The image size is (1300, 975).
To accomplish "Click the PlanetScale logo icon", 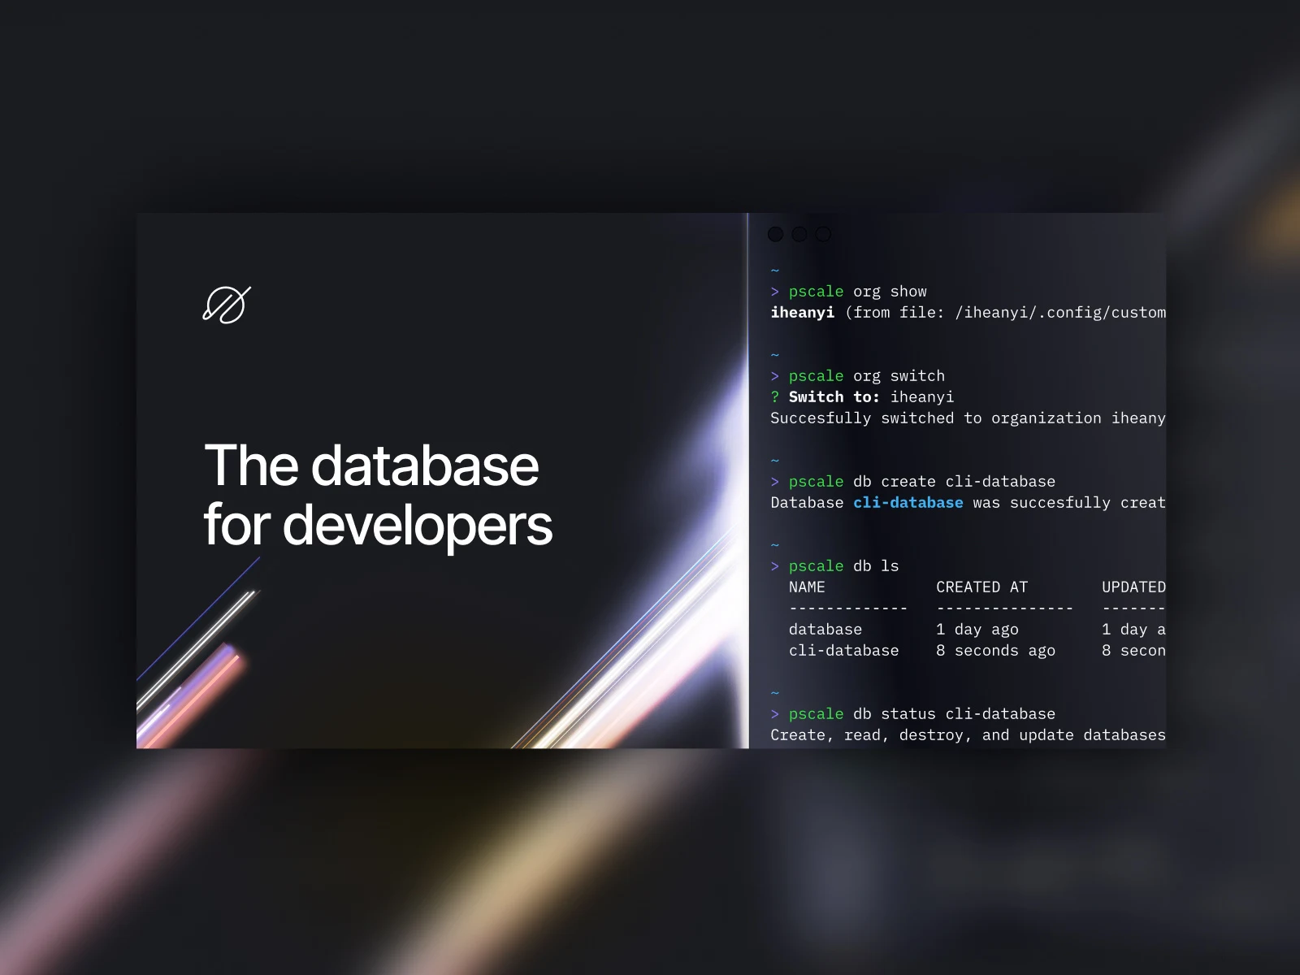I will (x=227, y=305).
